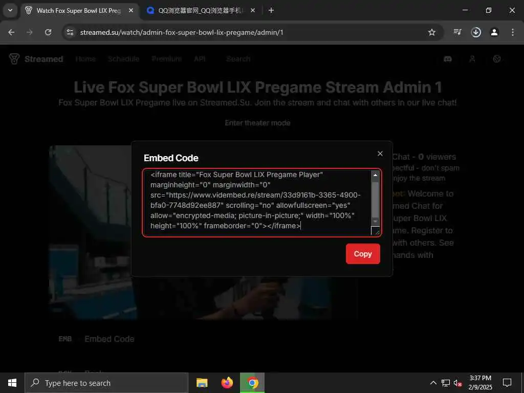Click the Live Fox Super Bowl LIX heading
524x393 pixels.
point(258,87)
